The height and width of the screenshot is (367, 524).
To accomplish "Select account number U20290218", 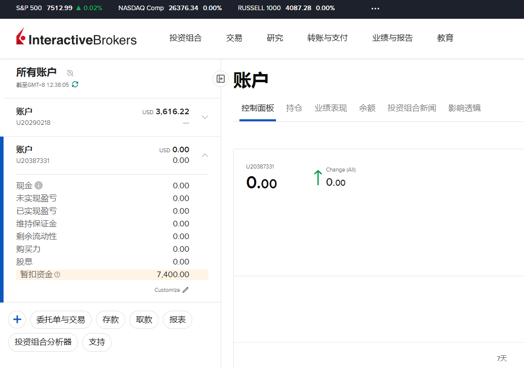I will (33, 123).
